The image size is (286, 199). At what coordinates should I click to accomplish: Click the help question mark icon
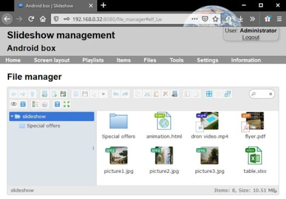[57, 104]
